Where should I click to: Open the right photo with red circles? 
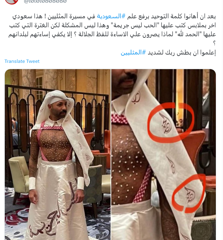[x=164, y=154]
